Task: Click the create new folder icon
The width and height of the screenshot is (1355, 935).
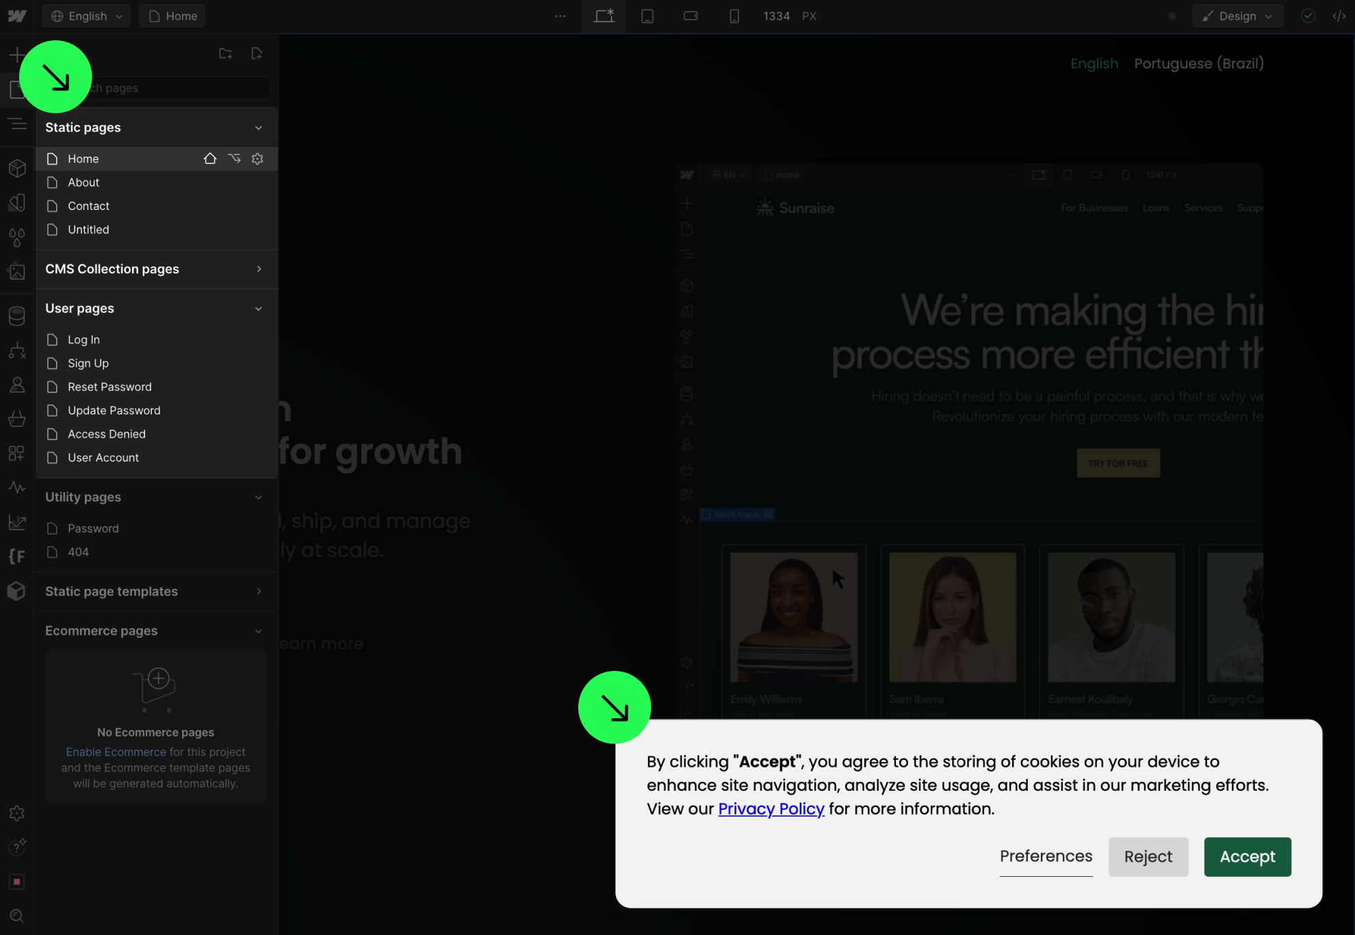Action: tap(226, 53)
